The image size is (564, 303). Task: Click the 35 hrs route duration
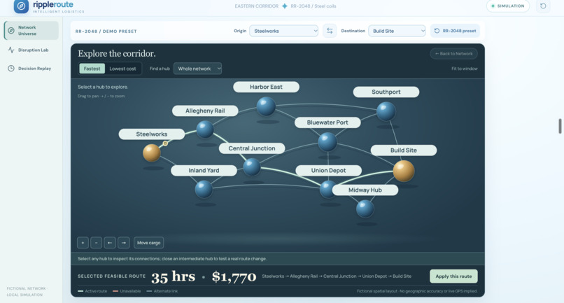pyautogui.click(x=173, y=276)
